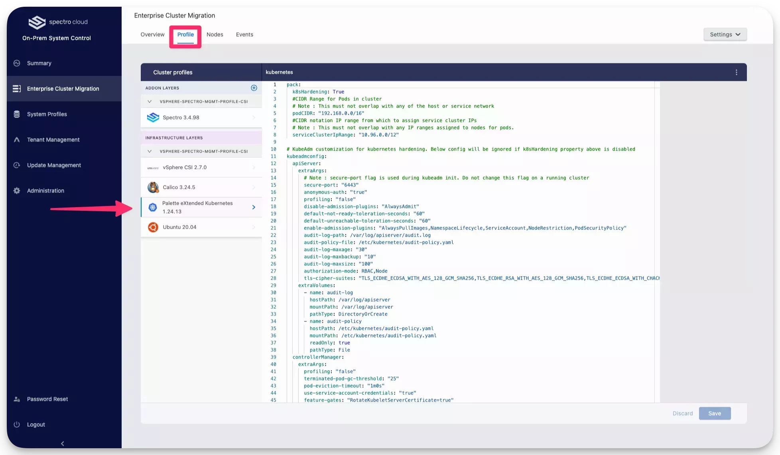Image resolution: width=780 pixels, height=455 pixels.
Task: Open System Profiles
Action: tap(47, 114)
